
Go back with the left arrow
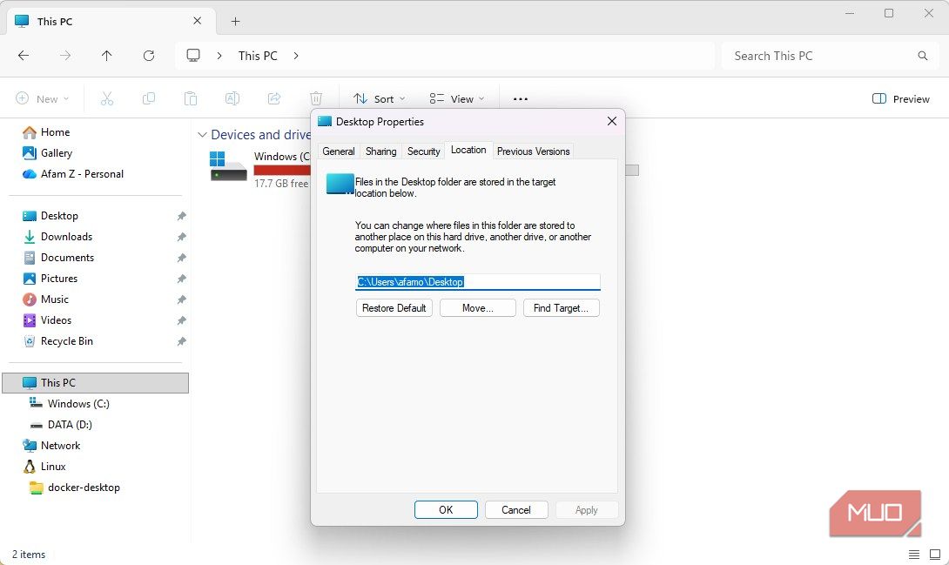[24, 56]
